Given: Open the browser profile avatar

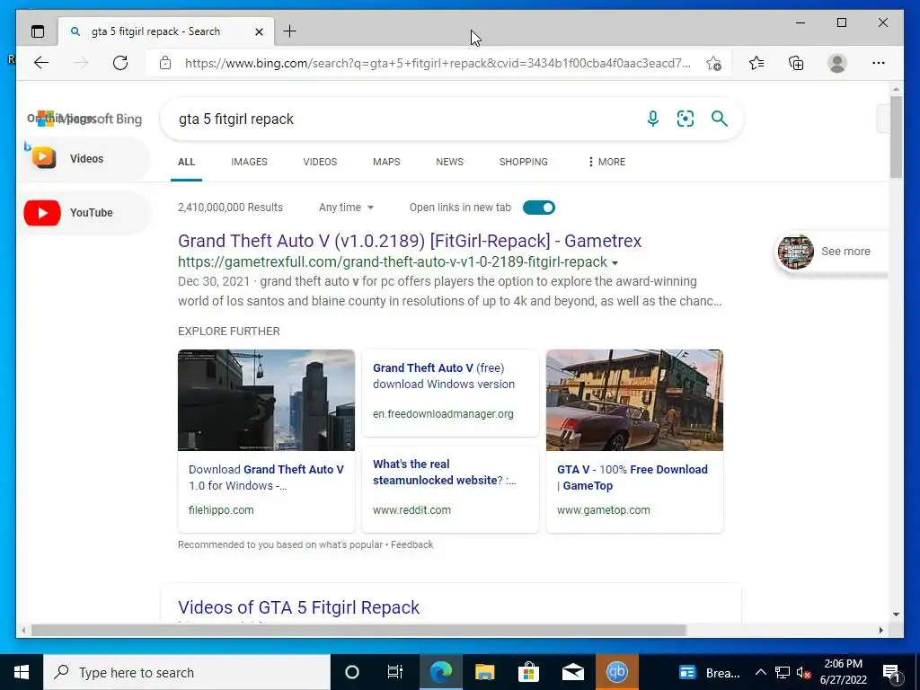Looking at the screenshot, I should pyautogui.click(x=837, y=63).
